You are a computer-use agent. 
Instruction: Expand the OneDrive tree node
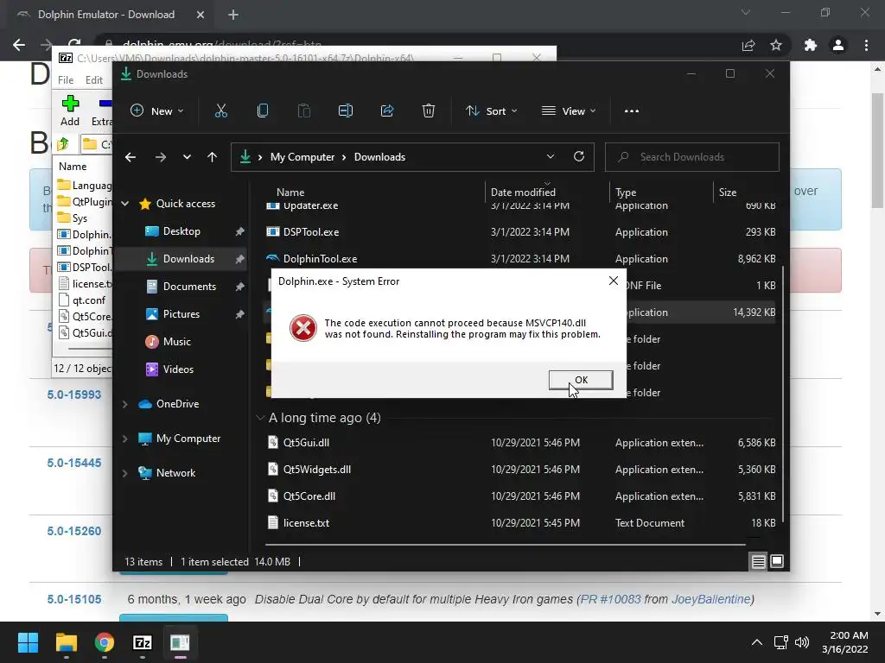125,404
